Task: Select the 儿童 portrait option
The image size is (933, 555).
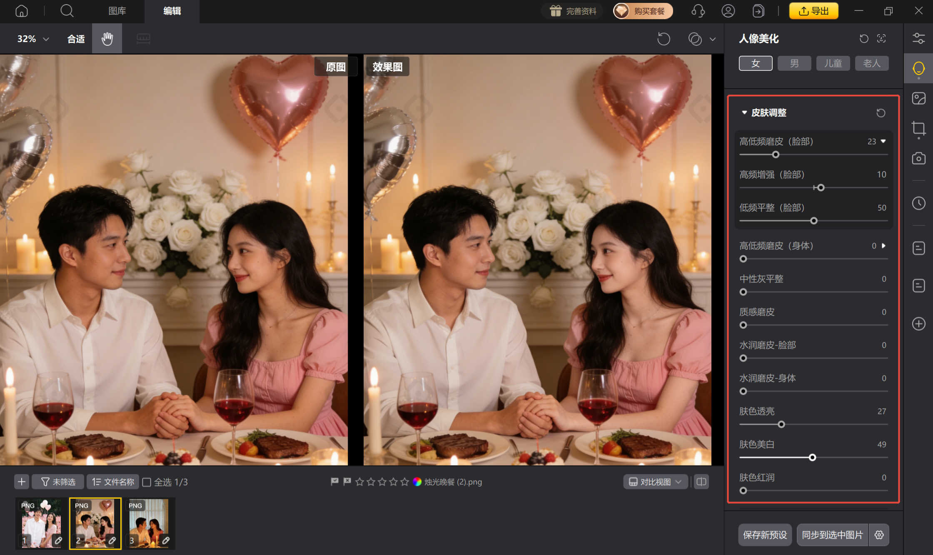Action: point(833,63)
